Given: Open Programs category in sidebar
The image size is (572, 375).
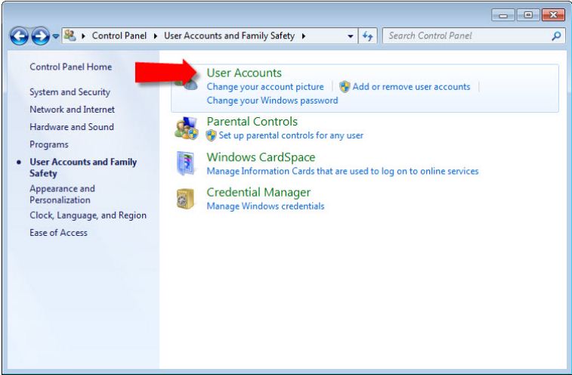Looking at the screenshot, I should pos(49,144).
